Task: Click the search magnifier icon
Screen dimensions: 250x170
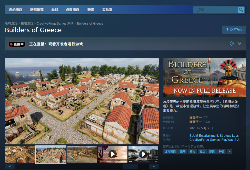Action: (241, 10)
